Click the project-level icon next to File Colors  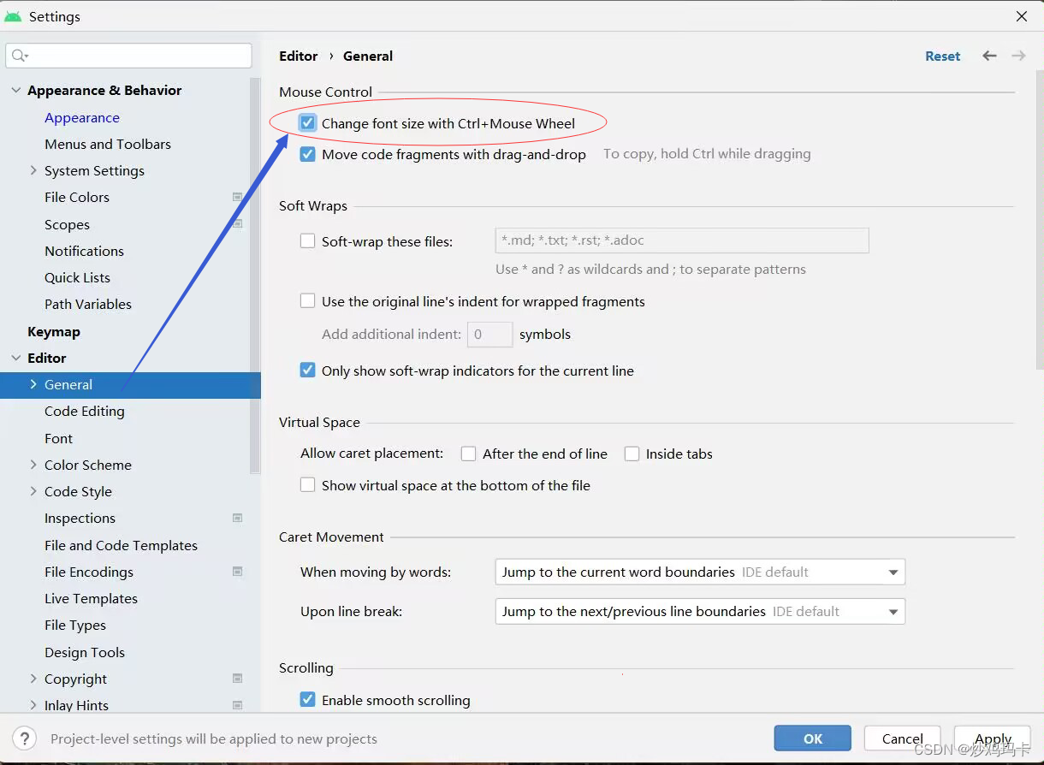point(238,197)
